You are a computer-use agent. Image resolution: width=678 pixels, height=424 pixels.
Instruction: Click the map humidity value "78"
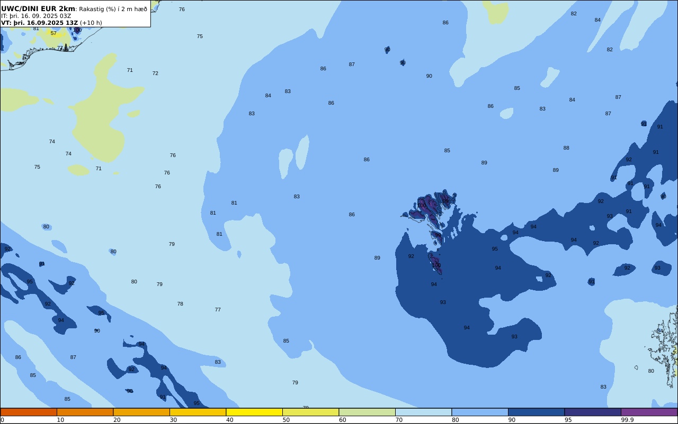coord(180,304)
